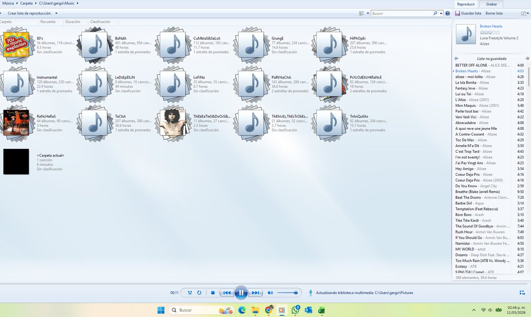The image size is (531, 317).
Task: Open the ThEbEaTleS&DoOrS folder thumbnail
Action: [173, 123]
